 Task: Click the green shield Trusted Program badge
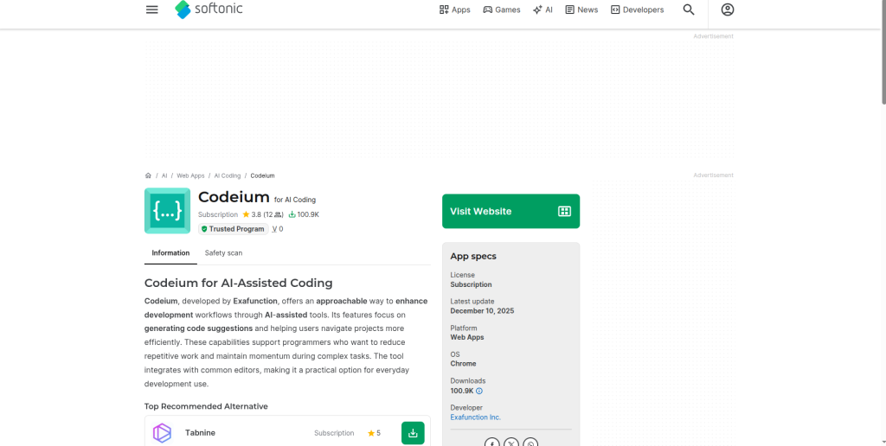pos(233,229)
